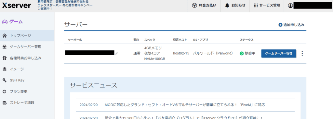Click the 2024/02/20 date of FiveM news
Screen dimensions: 333x119
(x=88, y=105)
